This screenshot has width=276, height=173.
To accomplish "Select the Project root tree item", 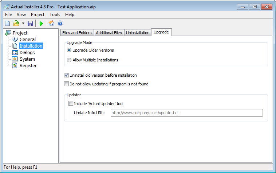I will point(20,33).
